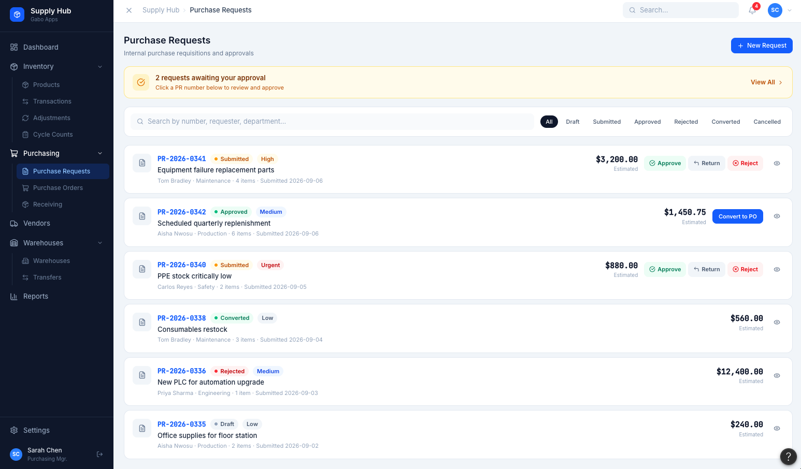The image size is (801, 469).
Task: Click the logout icon next to Sarah Chen
Action: coord(100,454)
